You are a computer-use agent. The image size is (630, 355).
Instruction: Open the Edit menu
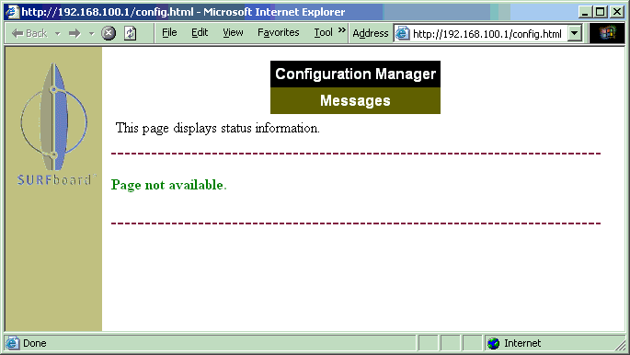[200, 32]
